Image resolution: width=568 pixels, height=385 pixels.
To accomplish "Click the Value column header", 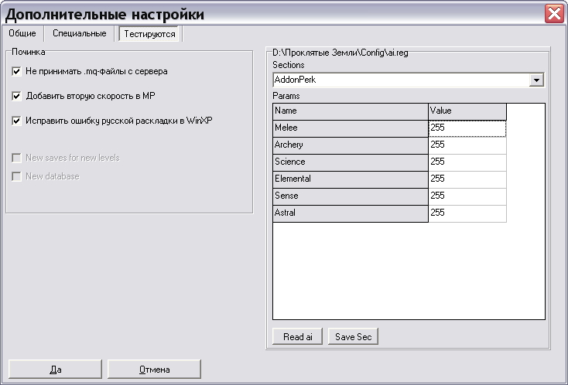I will coord(467,111).
